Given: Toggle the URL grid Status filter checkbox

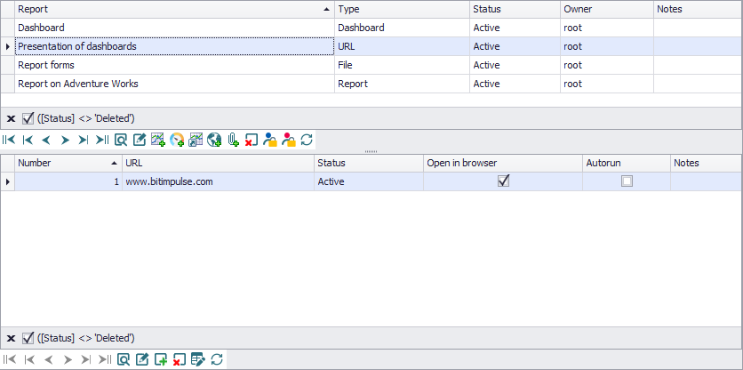Looking at the screenshot, I should [28, 338].
